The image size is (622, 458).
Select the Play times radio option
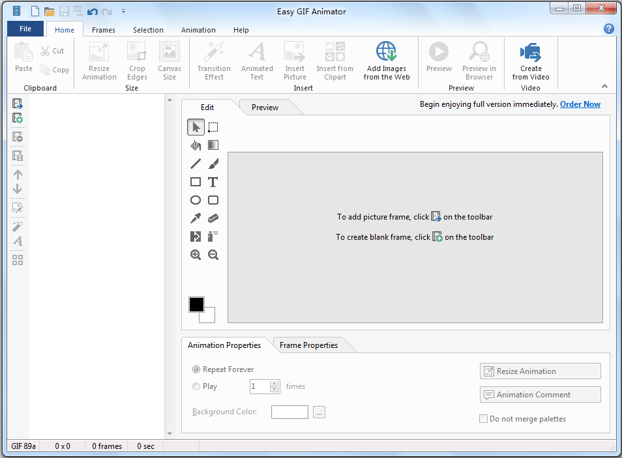point(196,386)
